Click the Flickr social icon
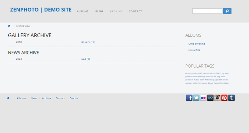The width and height of the screenshot is (249, 133). tap(203, 98)
